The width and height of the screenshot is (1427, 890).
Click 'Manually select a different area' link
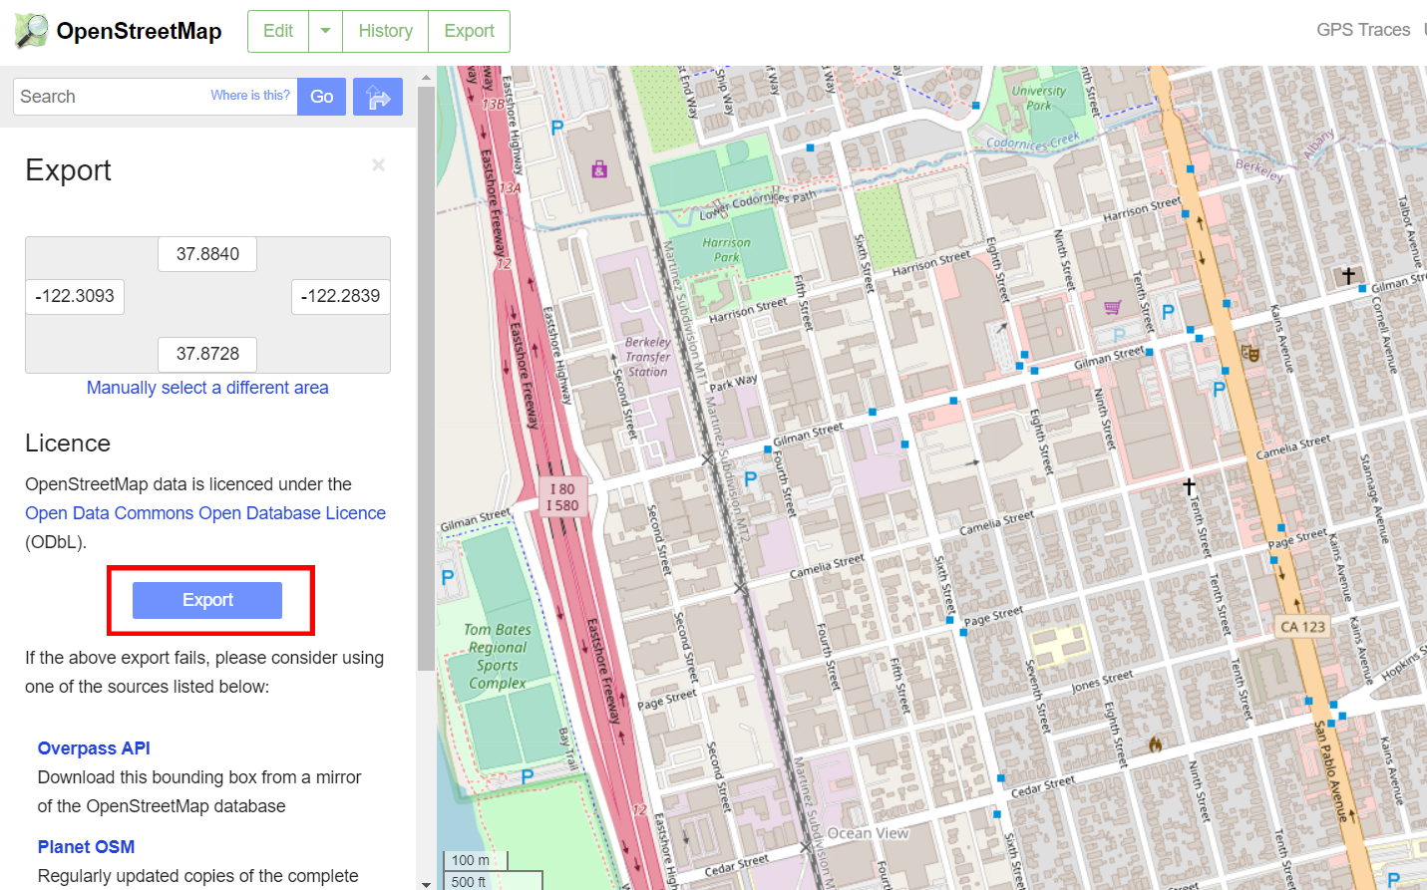tap(207, 388)
